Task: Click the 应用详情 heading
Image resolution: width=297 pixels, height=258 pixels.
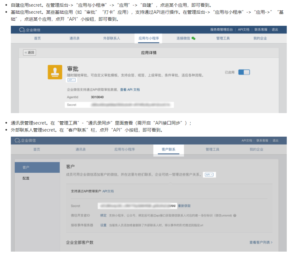Action: [x=149, y=53]
